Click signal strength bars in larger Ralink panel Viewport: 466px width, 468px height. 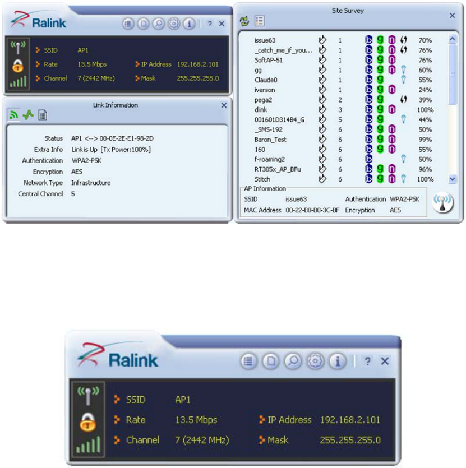coord(88,444)
